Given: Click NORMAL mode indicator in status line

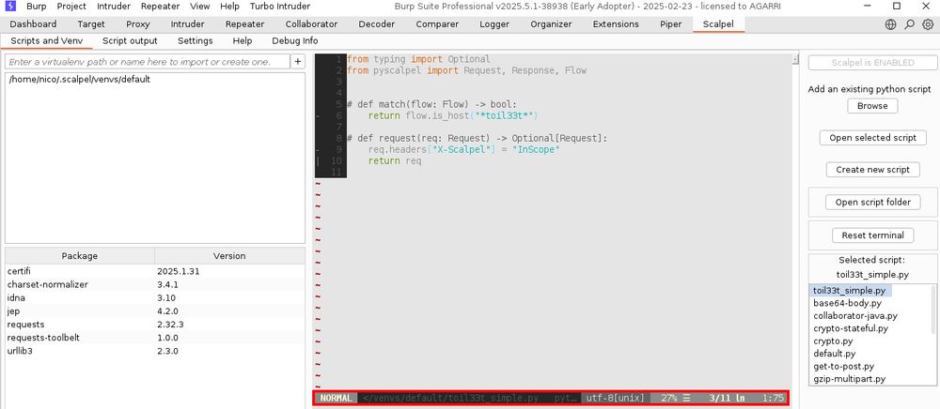Looking at the screenshot, I should click(336, 398).
